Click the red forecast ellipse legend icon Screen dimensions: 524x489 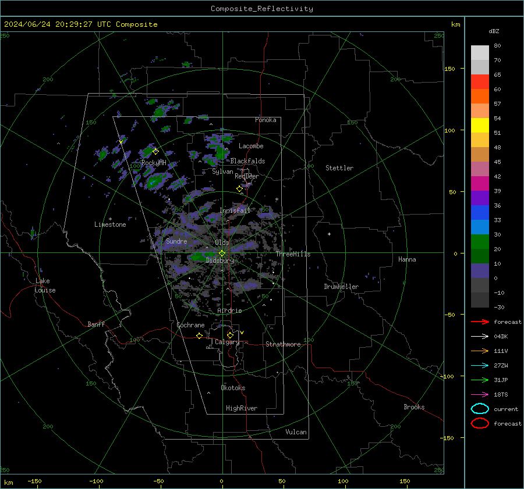[480, 423]
